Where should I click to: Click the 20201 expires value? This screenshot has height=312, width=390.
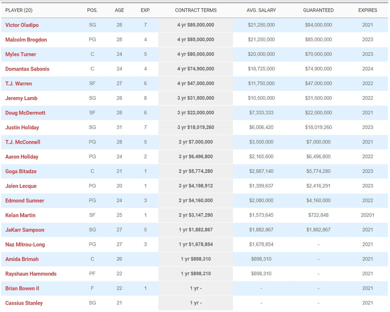point(368,215)
